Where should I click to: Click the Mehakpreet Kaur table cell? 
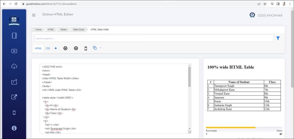[x=239, y=90]
